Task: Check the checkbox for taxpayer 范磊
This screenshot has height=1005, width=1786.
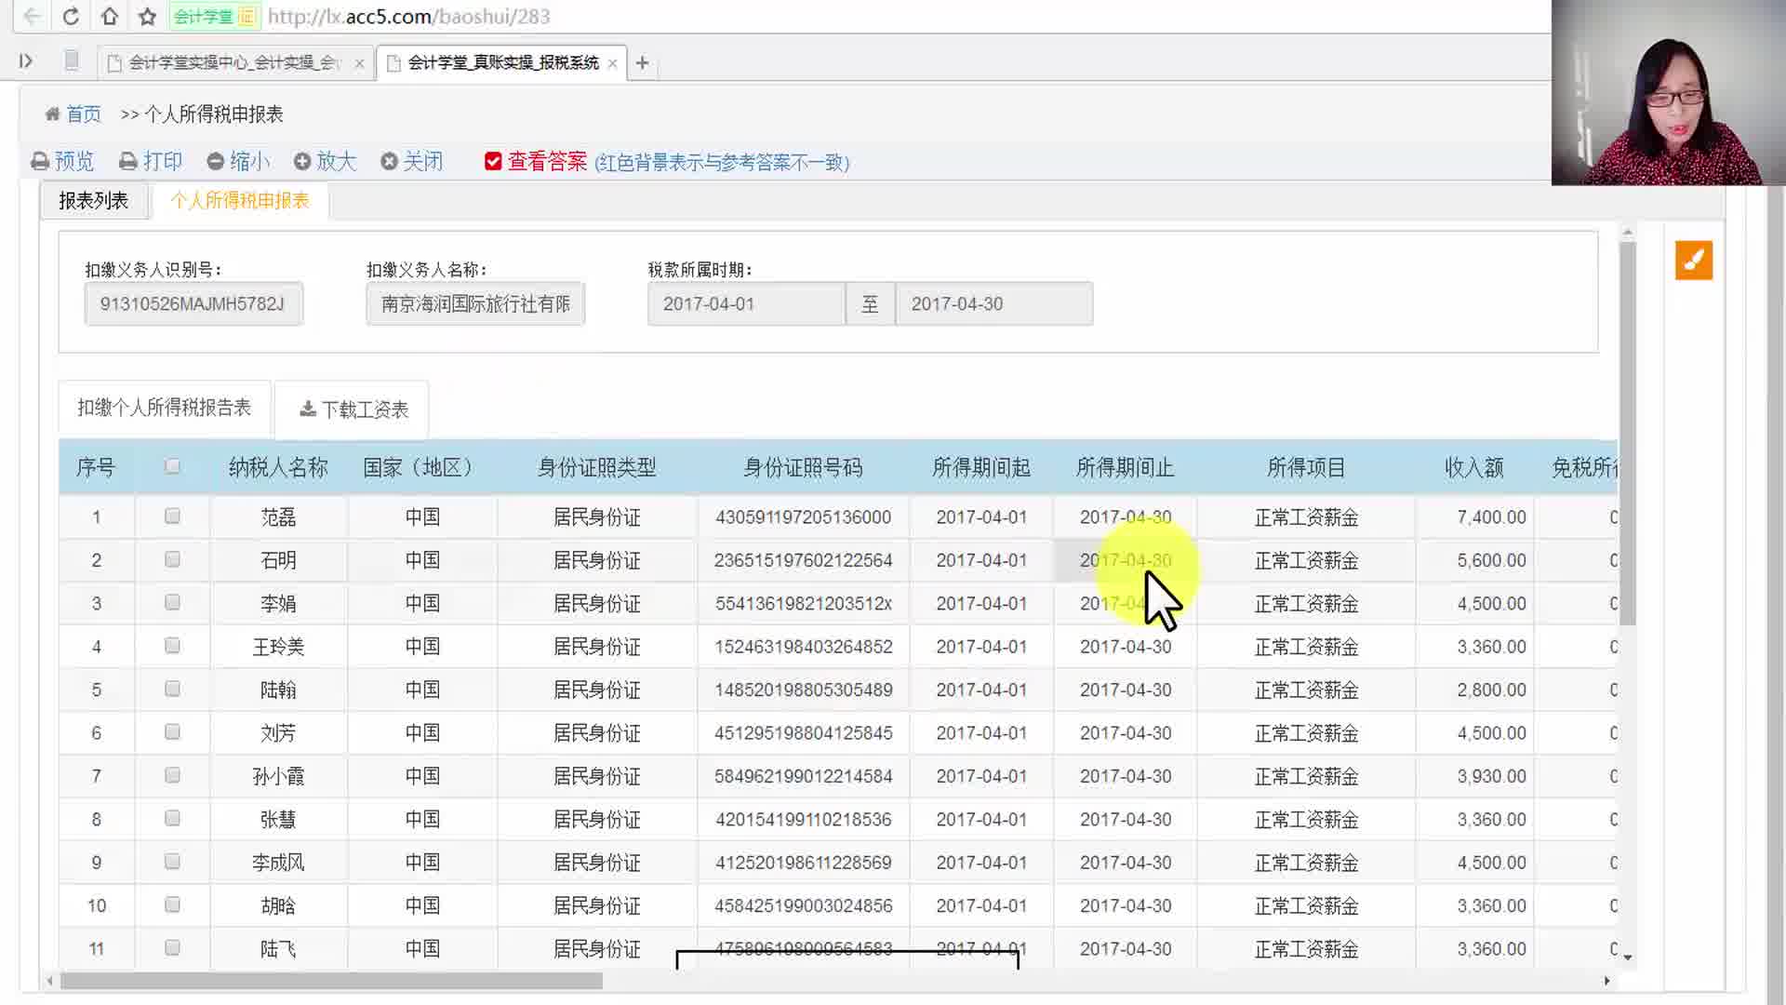Action: (x=172, y=516)
